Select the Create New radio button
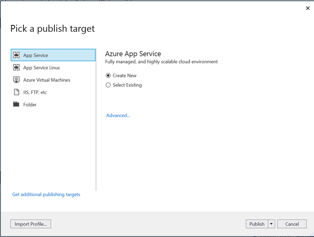The height and width of the screenshot is (237, 314). tap(108, 76)
